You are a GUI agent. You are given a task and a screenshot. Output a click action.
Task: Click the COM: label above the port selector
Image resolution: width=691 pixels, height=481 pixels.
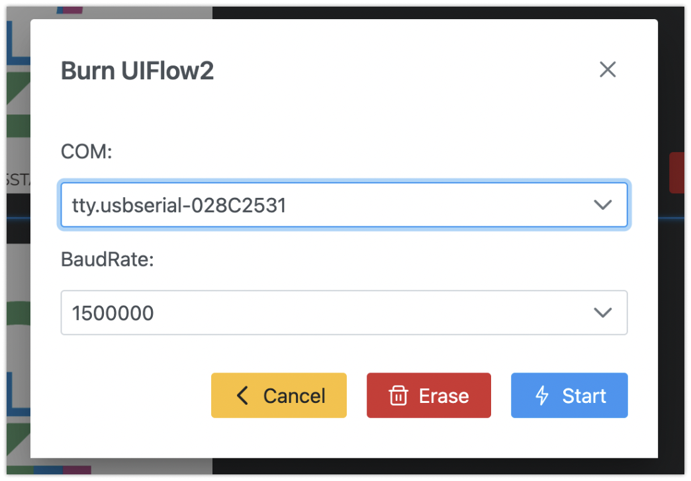(85, 152)
